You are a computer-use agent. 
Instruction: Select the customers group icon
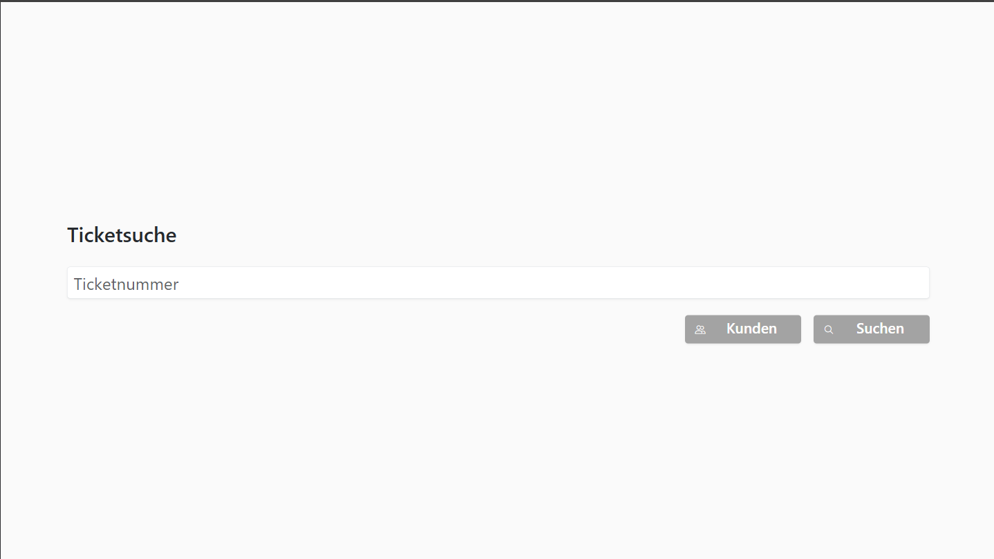(x=700, y=329)
